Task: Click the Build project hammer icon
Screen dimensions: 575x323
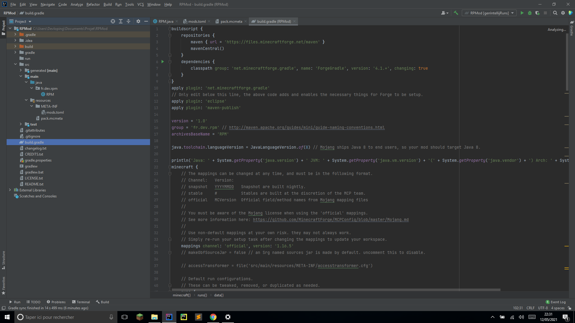Action: 456,13
